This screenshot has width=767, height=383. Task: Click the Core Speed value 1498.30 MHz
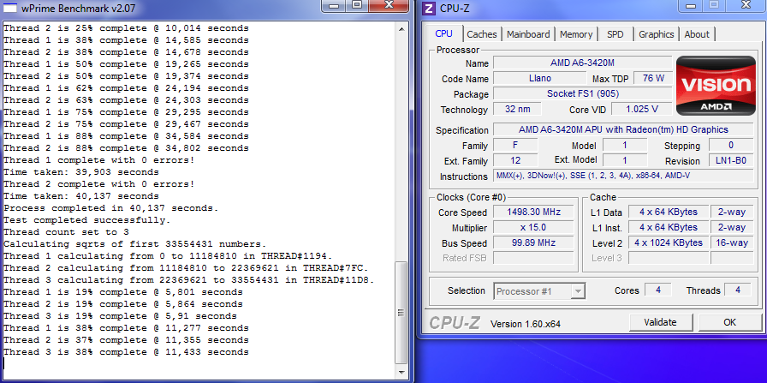point(533,212)
